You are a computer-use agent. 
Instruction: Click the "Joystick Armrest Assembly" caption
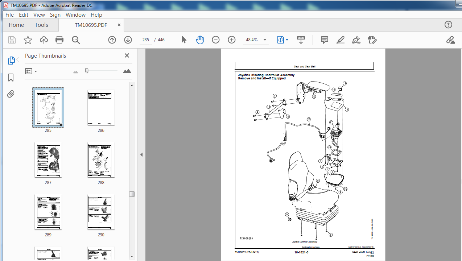[305, 242]
